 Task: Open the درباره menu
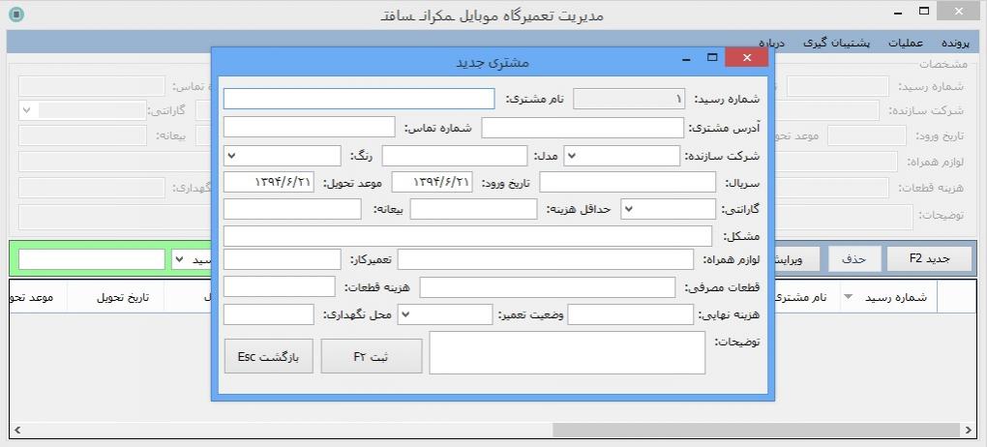[772, 43]
